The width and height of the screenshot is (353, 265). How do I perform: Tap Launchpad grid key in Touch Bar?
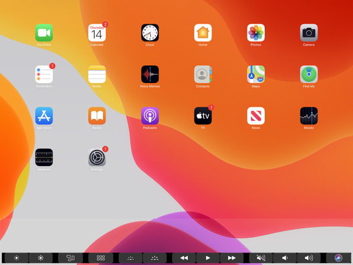coord(101,258)
